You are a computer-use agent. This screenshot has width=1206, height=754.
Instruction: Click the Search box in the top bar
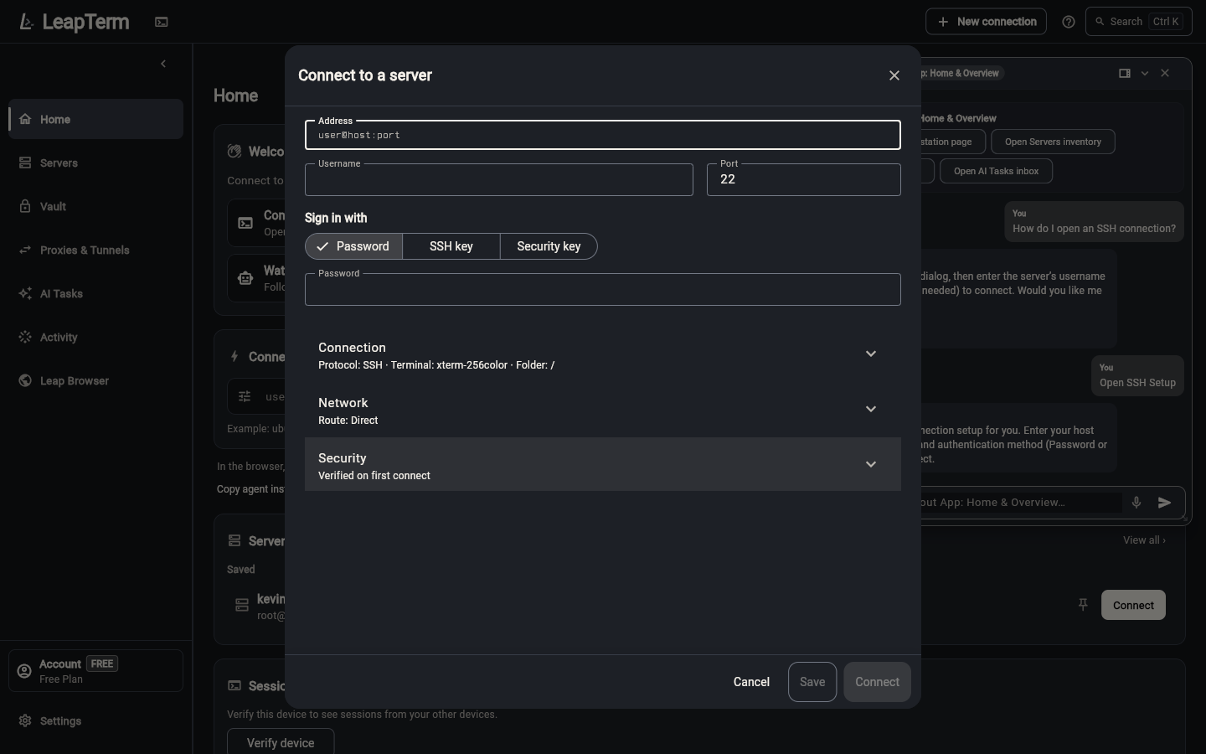pyautogui.click(x=1139, y=22)
